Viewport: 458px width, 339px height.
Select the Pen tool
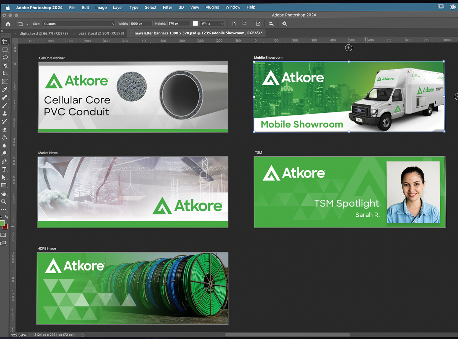(5, 162)
